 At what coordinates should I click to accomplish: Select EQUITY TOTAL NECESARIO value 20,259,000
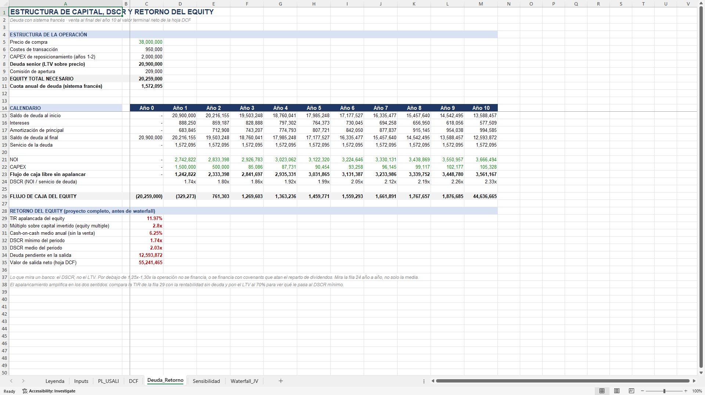coord(146,79)
